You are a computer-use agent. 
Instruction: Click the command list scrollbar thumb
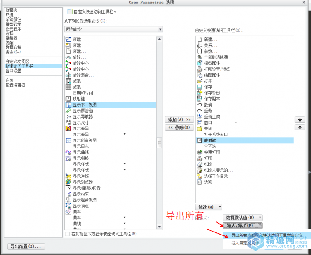click(x=159, y=142)
